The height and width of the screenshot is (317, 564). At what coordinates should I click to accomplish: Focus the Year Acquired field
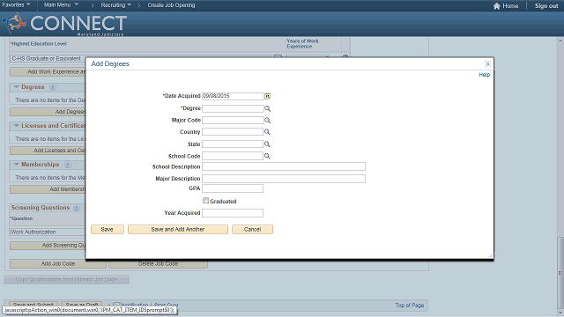[x=233, y=213]
